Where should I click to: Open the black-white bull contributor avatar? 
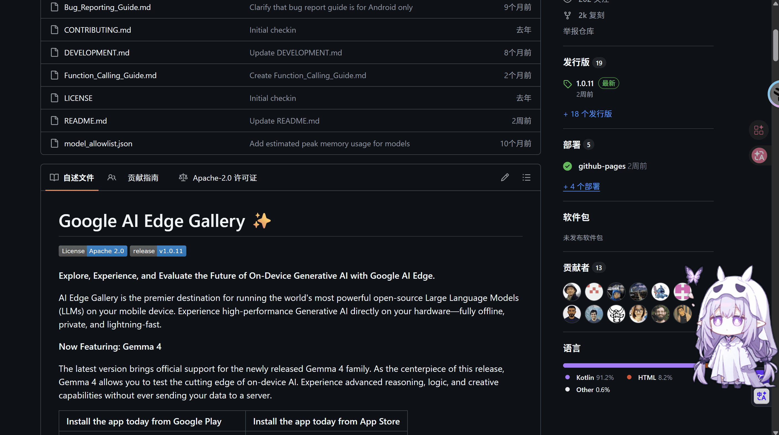click(616, 314)
